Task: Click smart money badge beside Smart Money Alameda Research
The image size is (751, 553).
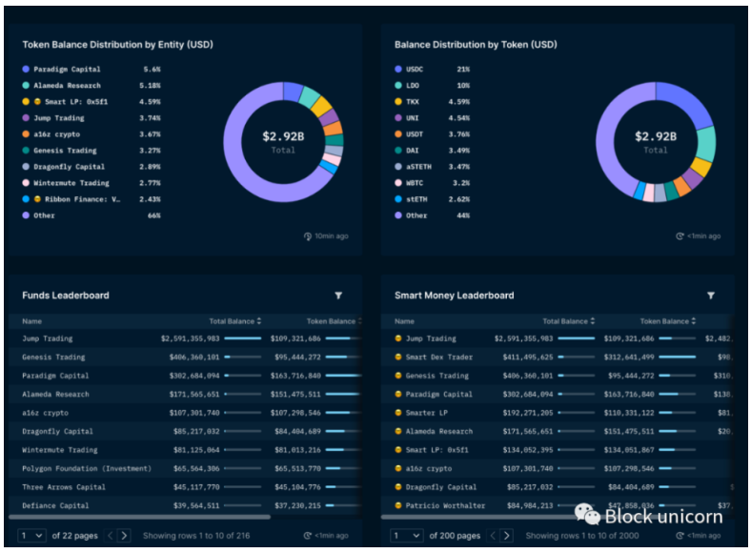Action: click(x=398, y=431)
